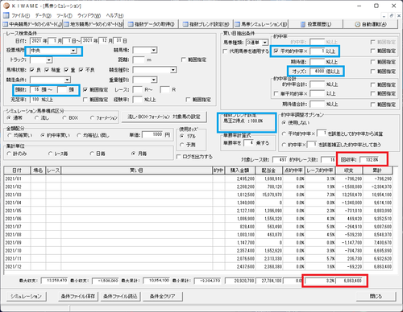The image size is (403, 312).
Task: Select the レース毎 aggregation radio
Action: coord(50,154)
